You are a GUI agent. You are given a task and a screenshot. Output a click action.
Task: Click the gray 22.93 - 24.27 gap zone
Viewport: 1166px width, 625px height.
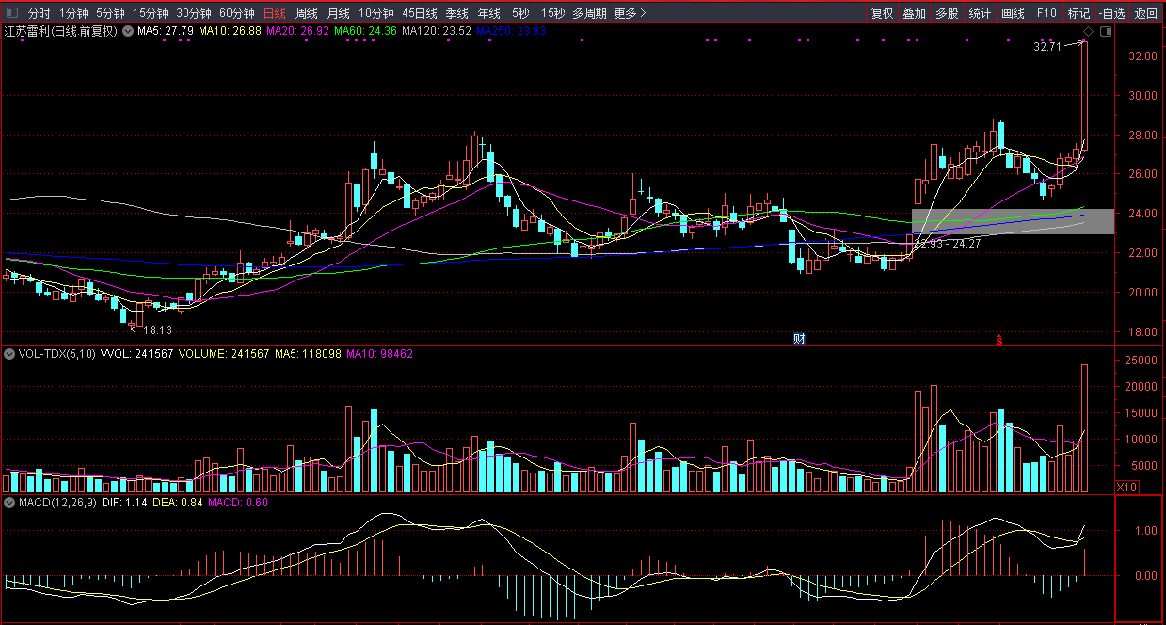tap(1012, 221)
